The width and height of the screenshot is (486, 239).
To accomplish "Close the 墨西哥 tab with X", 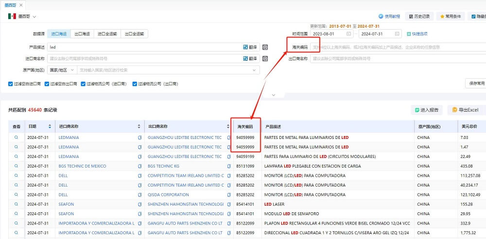I will (x=21, y=5).
